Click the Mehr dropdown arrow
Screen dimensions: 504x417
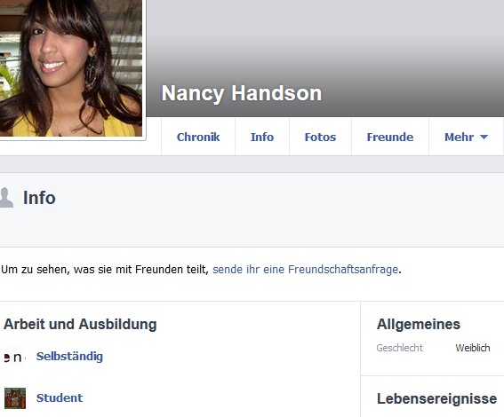click(484, 137)
